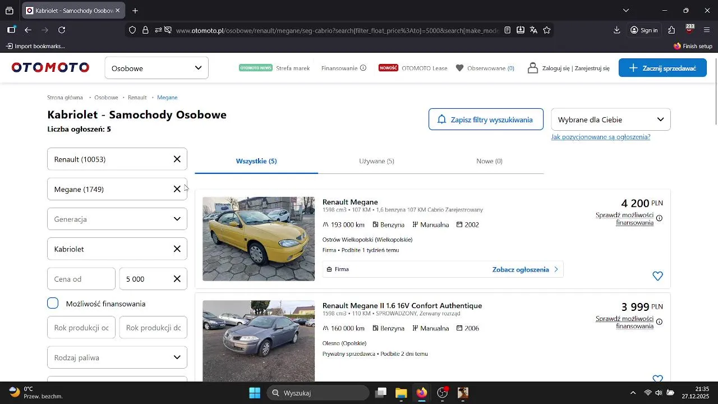Open Strefa marek in header
Screen dimensions: 718x404
coord(293,68)
